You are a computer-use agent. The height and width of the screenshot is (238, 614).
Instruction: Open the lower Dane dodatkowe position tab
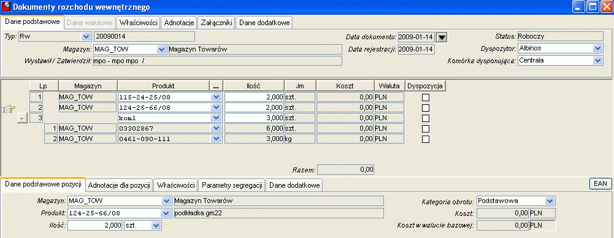(x=294, y=185)
